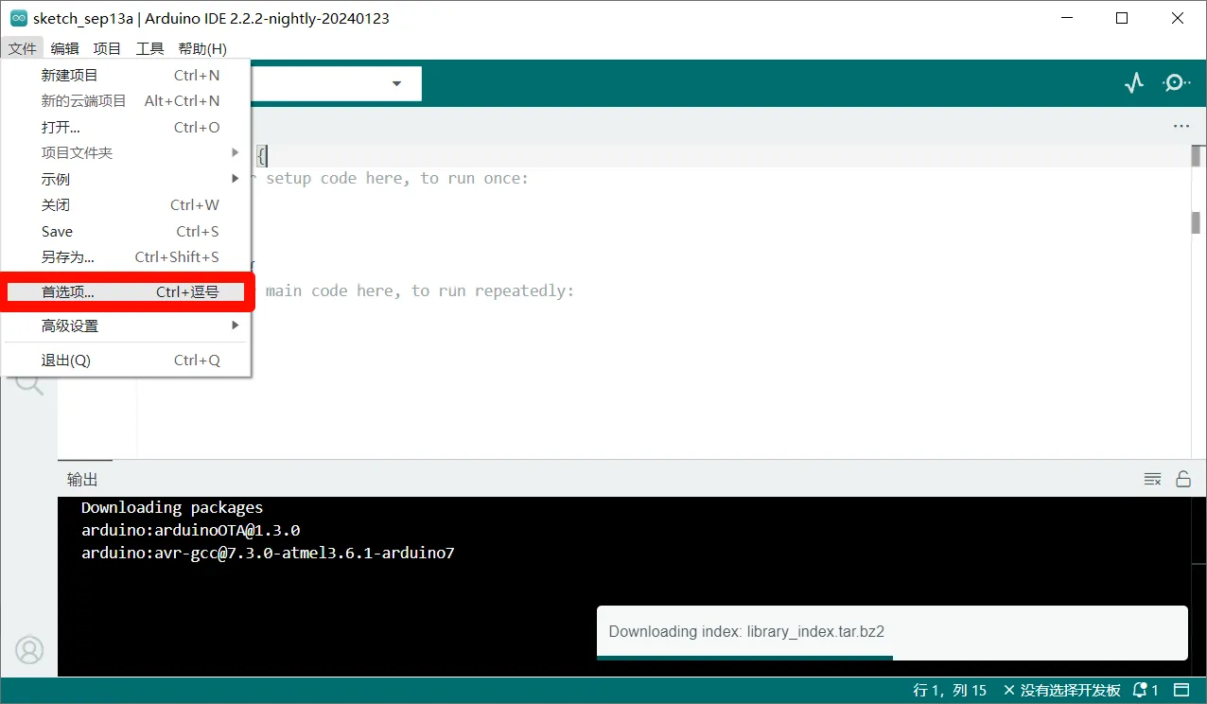Open the Serial Monitor

coord(1175,83)
